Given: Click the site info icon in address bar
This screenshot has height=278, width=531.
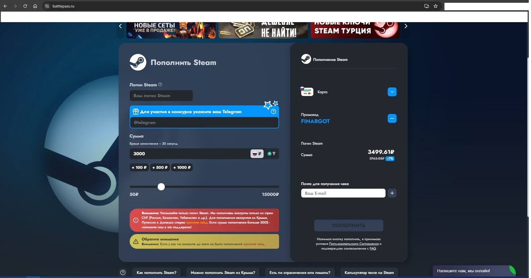Looking at the screenshot, I should (x=47, y=6).
